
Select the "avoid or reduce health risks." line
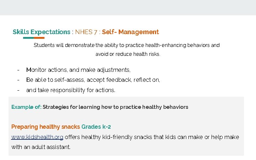(128, 54)
